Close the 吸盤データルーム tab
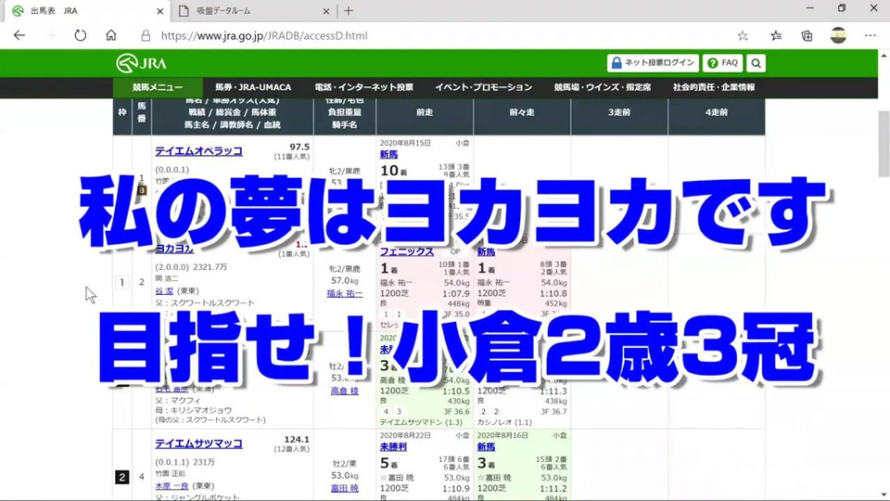 click(326, 11)
